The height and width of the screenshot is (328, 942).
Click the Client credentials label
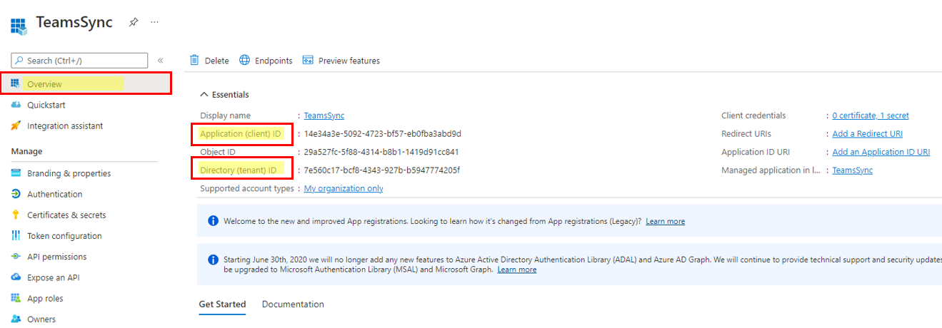click(753, 116)
